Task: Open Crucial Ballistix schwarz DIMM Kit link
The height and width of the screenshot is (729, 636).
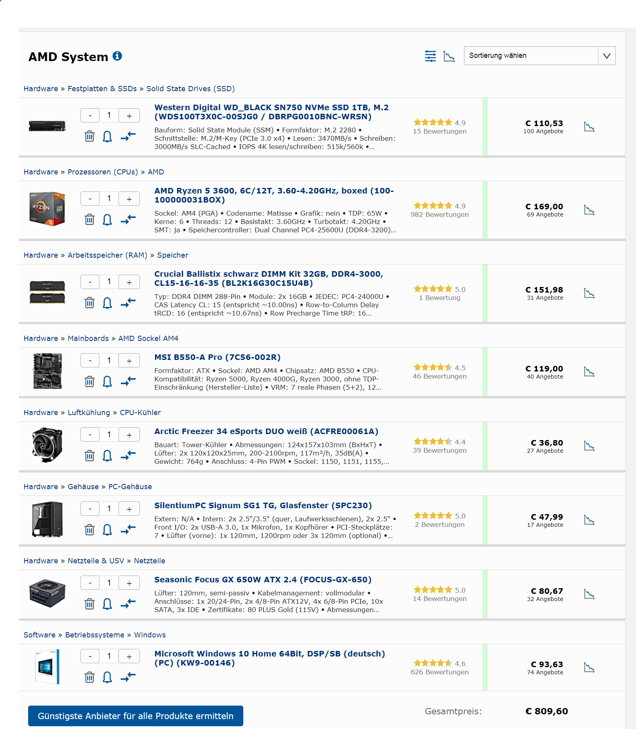Action: coord(269,278)
